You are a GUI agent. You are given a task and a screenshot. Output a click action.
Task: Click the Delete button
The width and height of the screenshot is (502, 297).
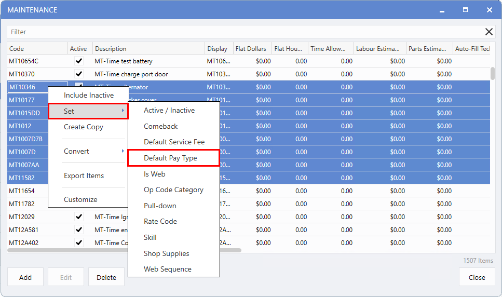[x=106, y=277]
